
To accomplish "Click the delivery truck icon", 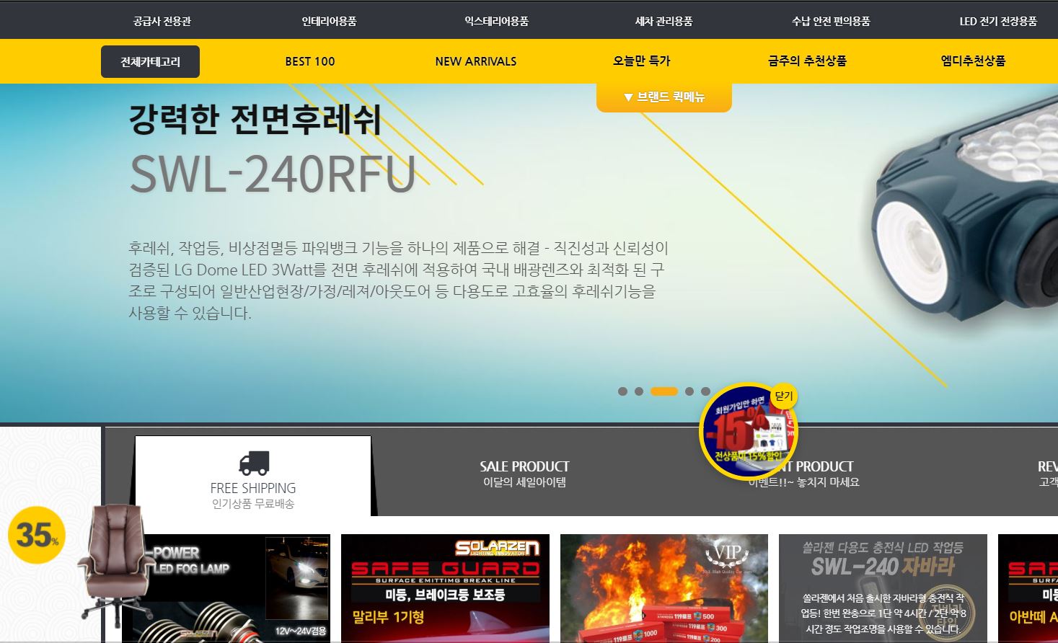I will click(254, 463).
